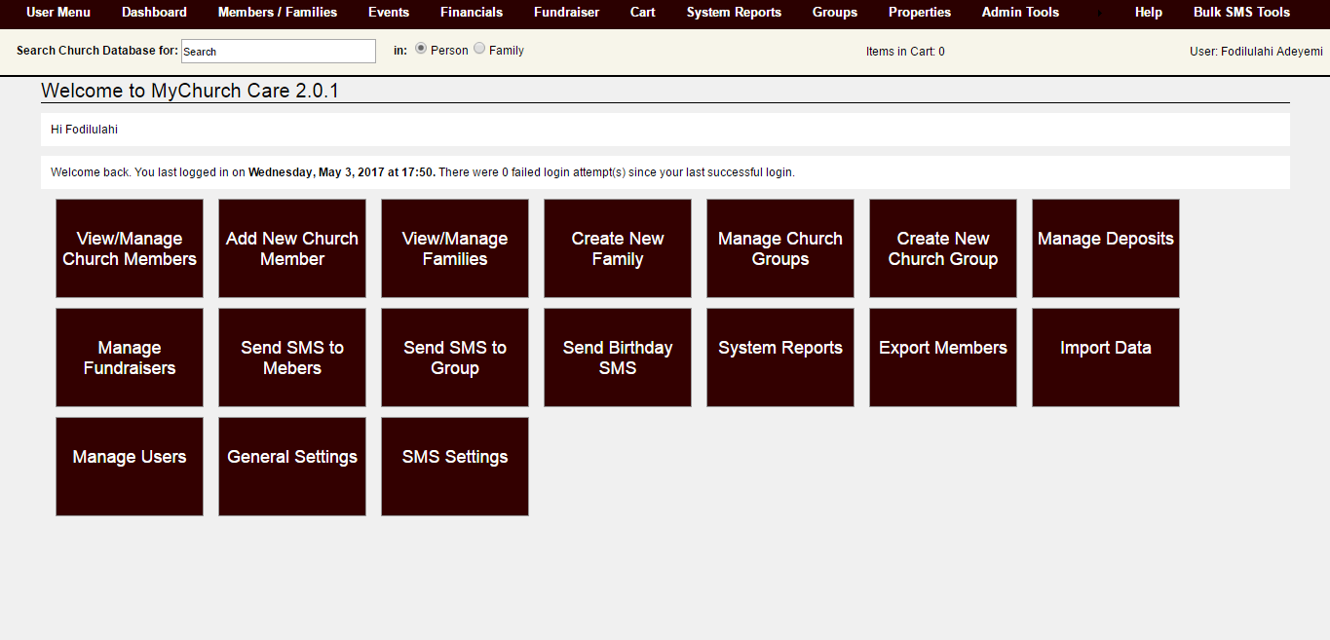Open the Fundraiser menu
Viewport: 1330px width, 640px height.
[566, 13]
